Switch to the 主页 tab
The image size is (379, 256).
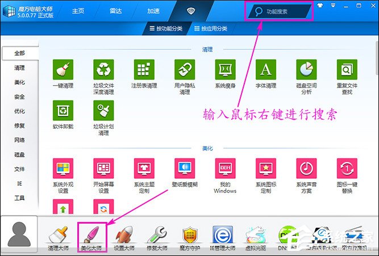tap(78, 11)
